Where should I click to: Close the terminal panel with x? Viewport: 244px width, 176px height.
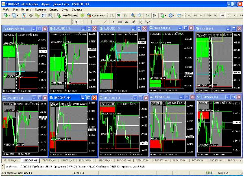2,165
